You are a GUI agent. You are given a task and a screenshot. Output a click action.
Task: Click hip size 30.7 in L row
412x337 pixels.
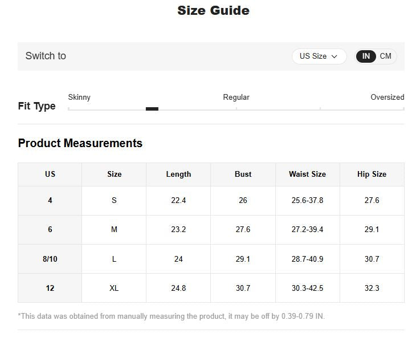click(x=372, y=259)
